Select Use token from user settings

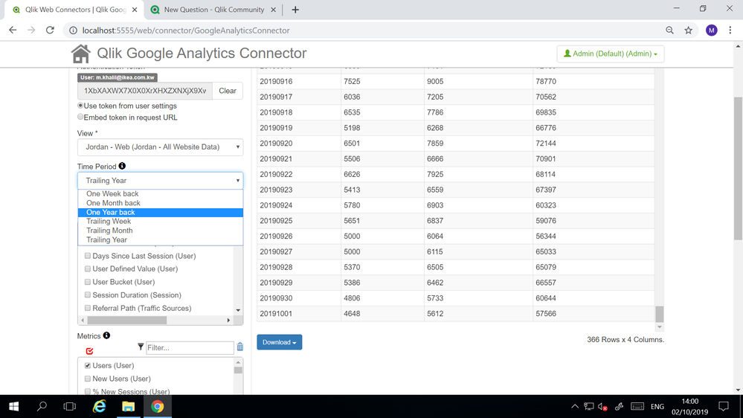click(80, 106)
